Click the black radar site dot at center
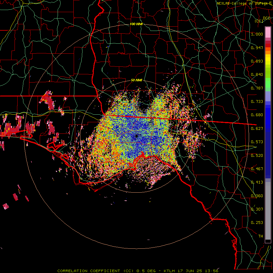This screenshot has width=273, height=273. click(x=137, y=136)
